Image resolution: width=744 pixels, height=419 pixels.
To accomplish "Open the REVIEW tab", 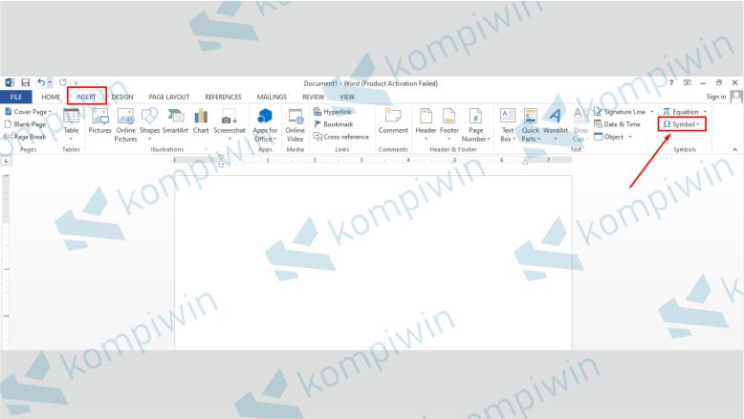I will (313, 97).
